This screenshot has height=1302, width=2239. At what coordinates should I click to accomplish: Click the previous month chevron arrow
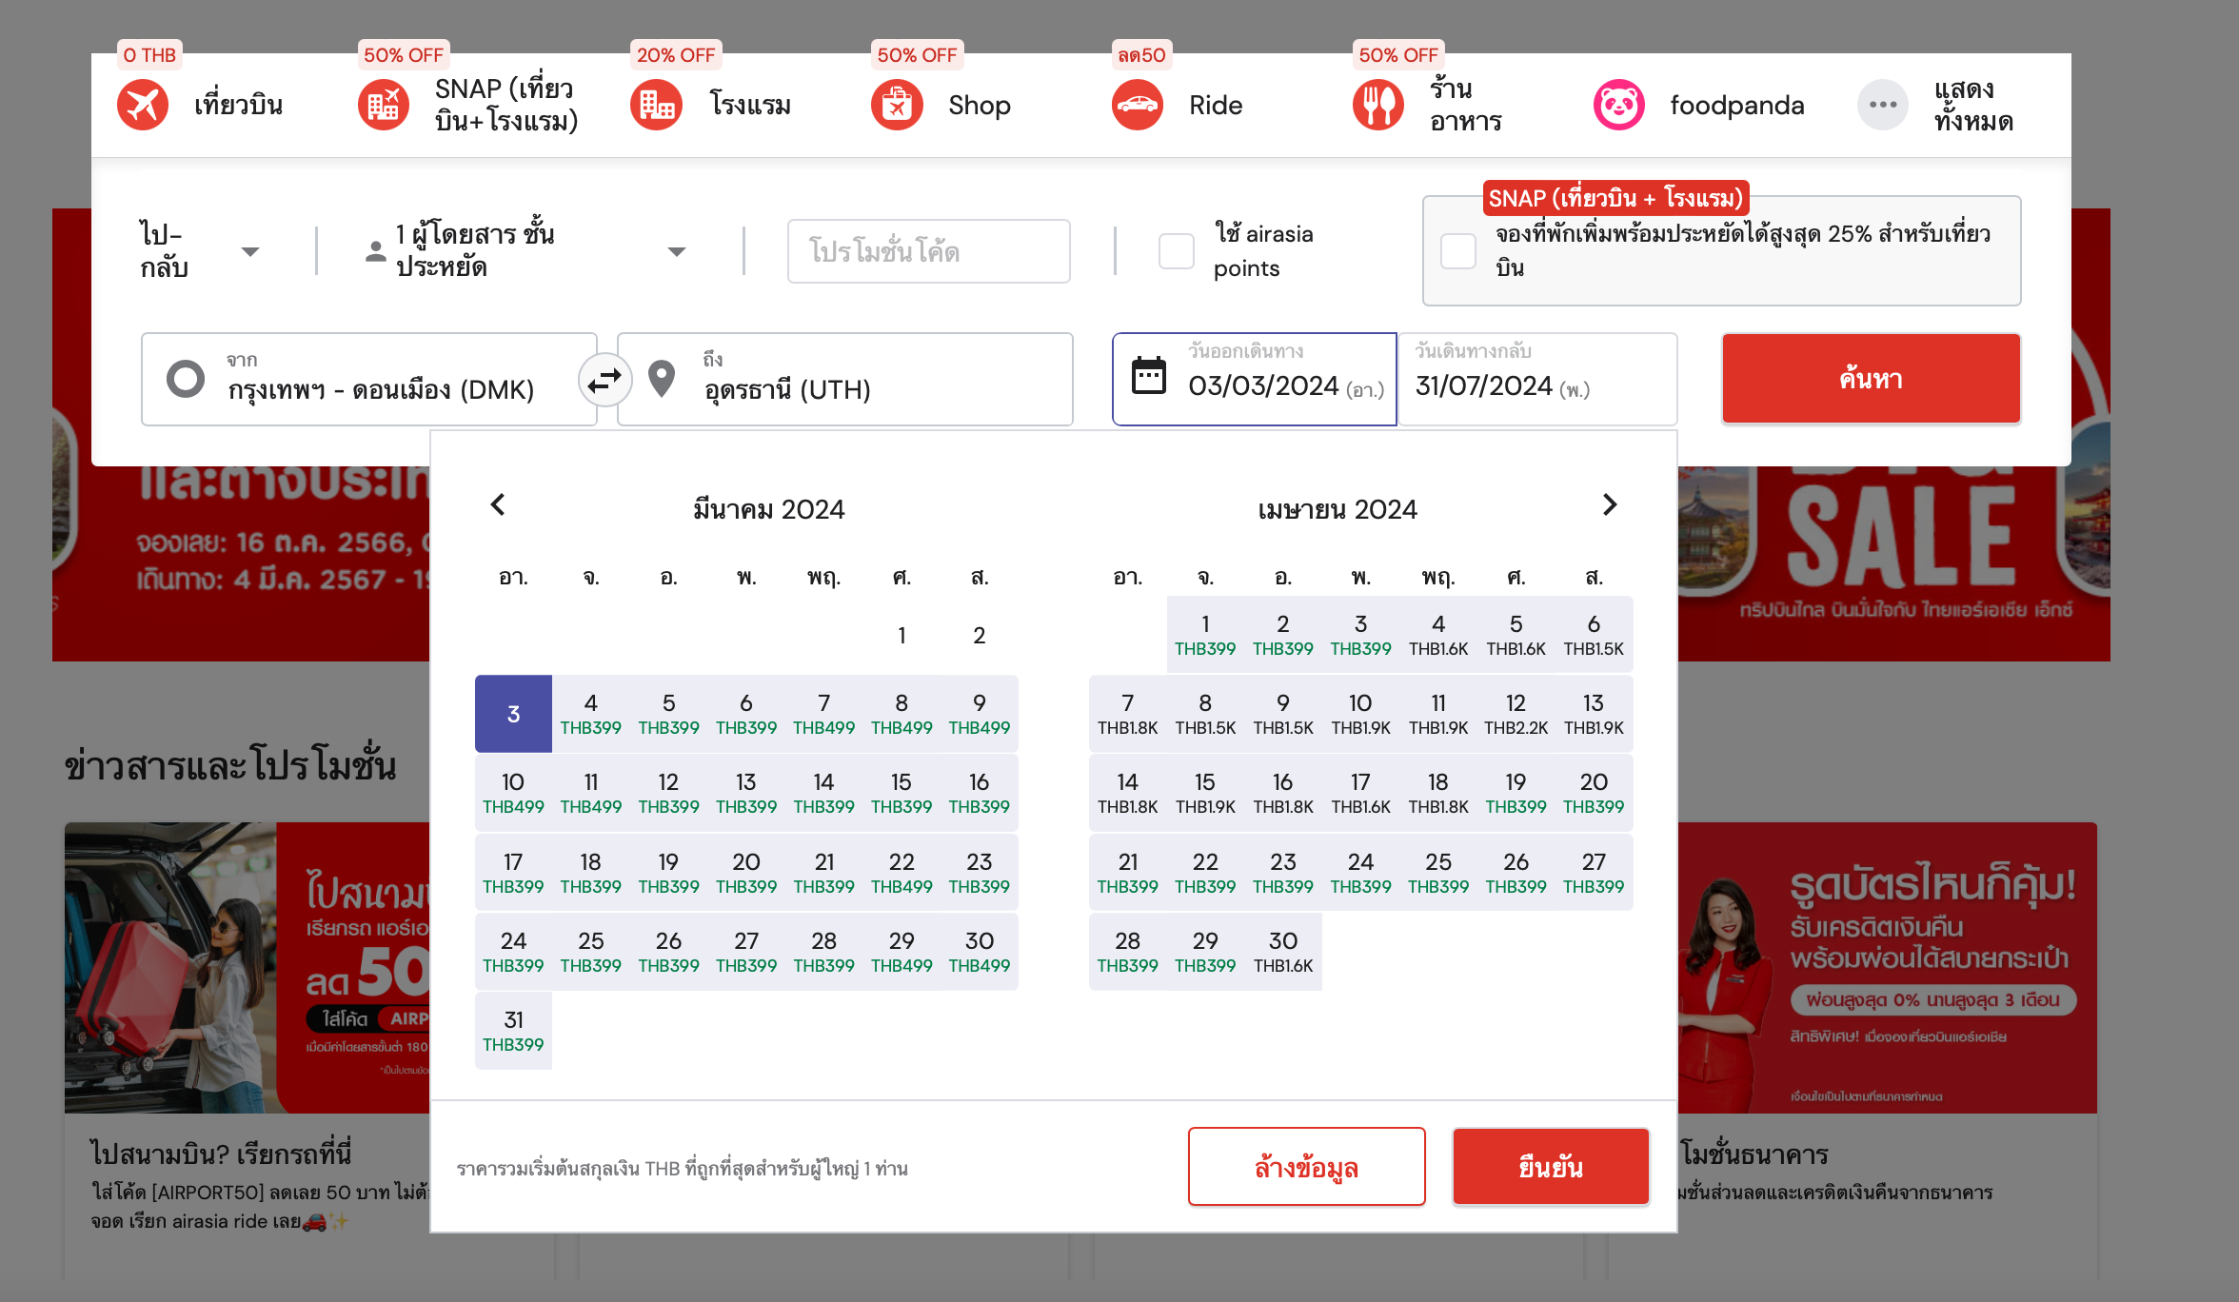tap(498, 505)
